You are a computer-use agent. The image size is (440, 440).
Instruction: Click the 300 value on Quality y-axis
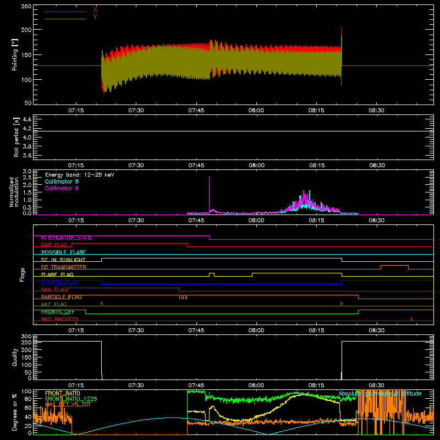(26, 337)
